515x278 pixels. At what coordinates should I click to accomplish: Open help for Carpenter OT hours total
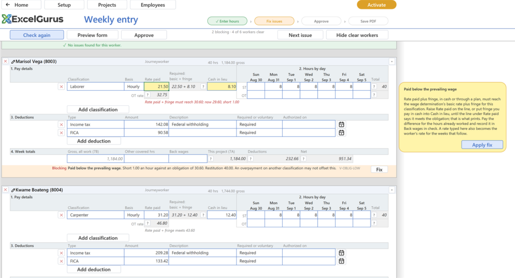coord(374,223)
